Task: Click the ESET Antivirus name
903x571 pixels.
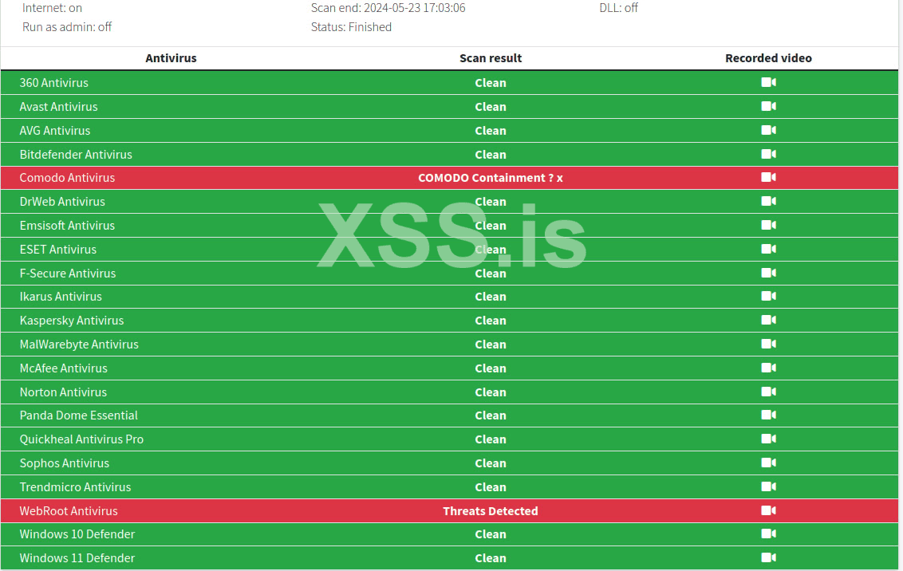Action: click(58, 250)
